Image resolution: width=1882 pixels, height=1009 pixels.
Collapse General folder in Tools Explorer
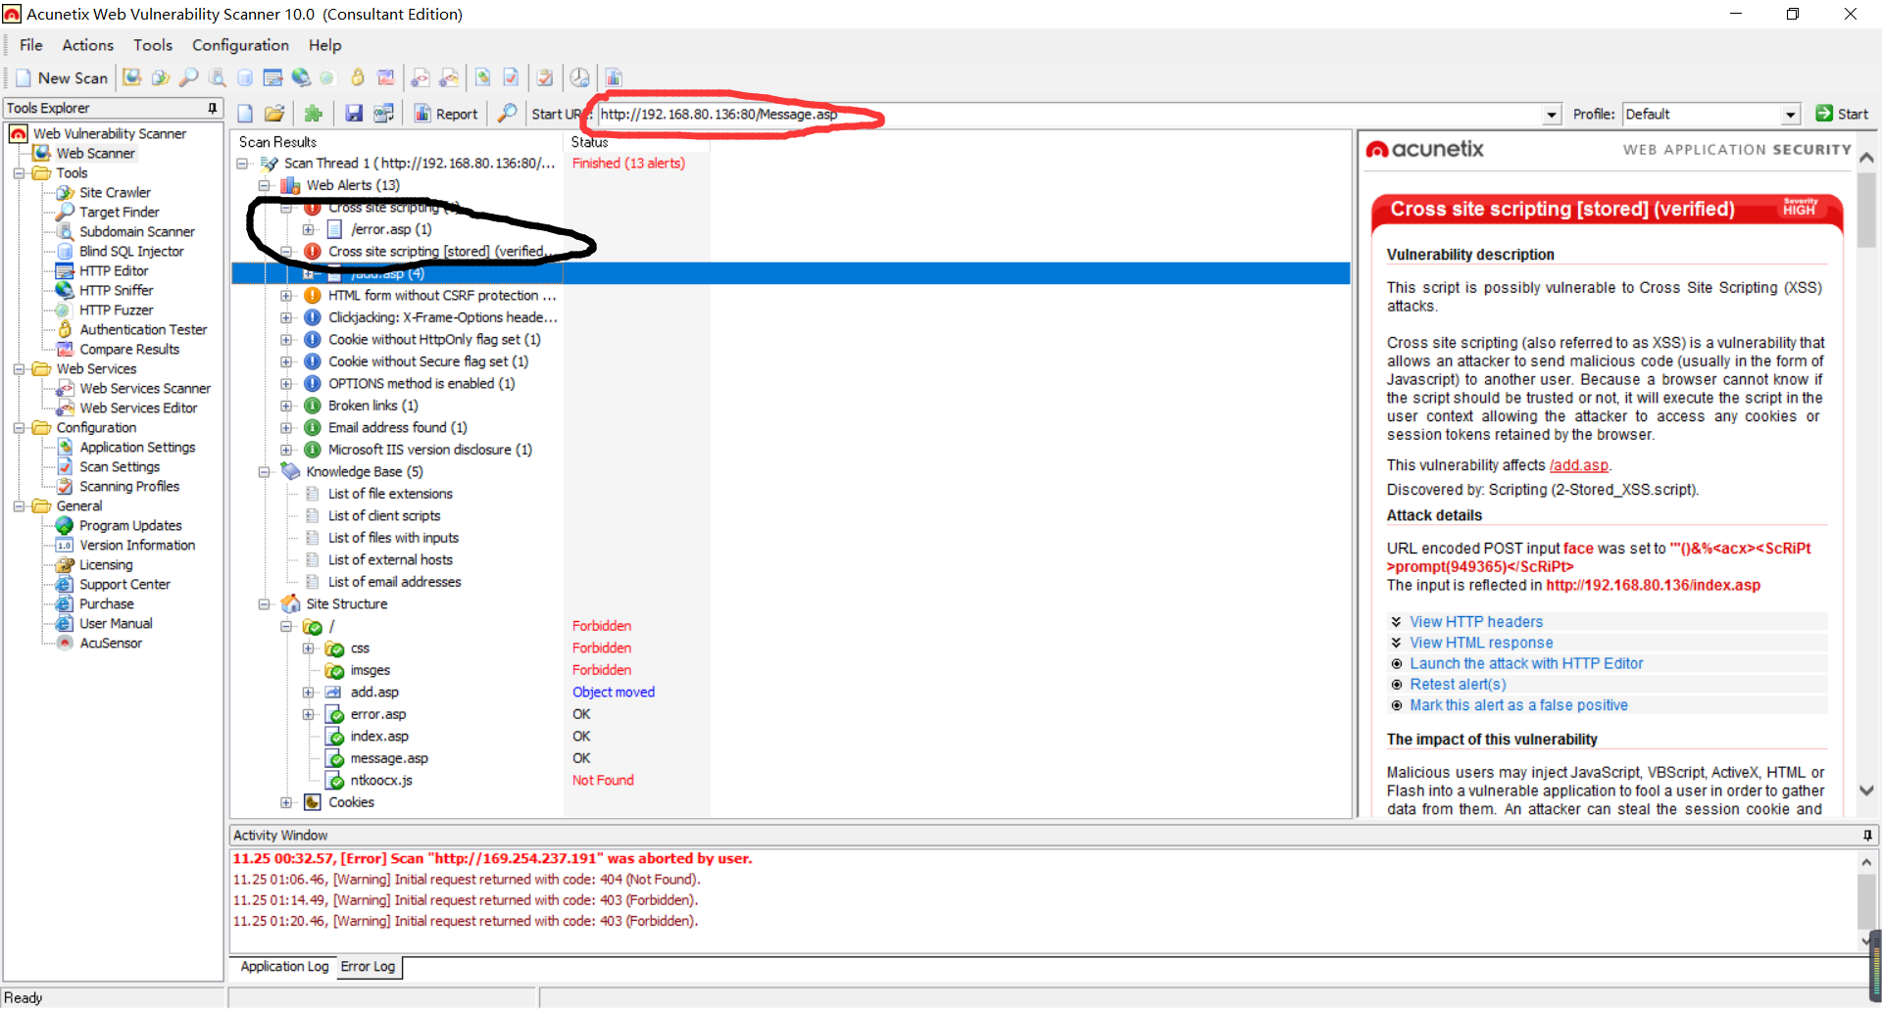tap(19, 506)
